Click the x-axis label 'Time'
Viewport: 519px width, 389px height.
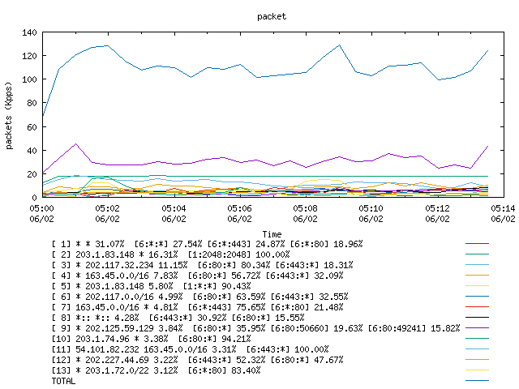(x=272, y=234)
